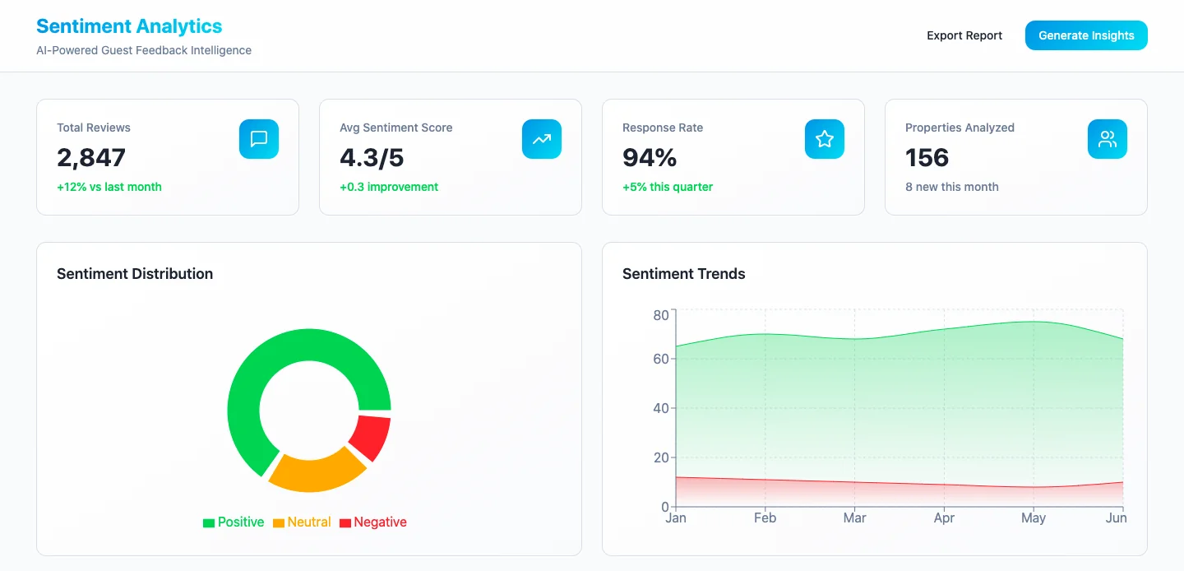Click the 4.3/5 sentiment score value
1184x571 pixels.
[x=372, y=157]
